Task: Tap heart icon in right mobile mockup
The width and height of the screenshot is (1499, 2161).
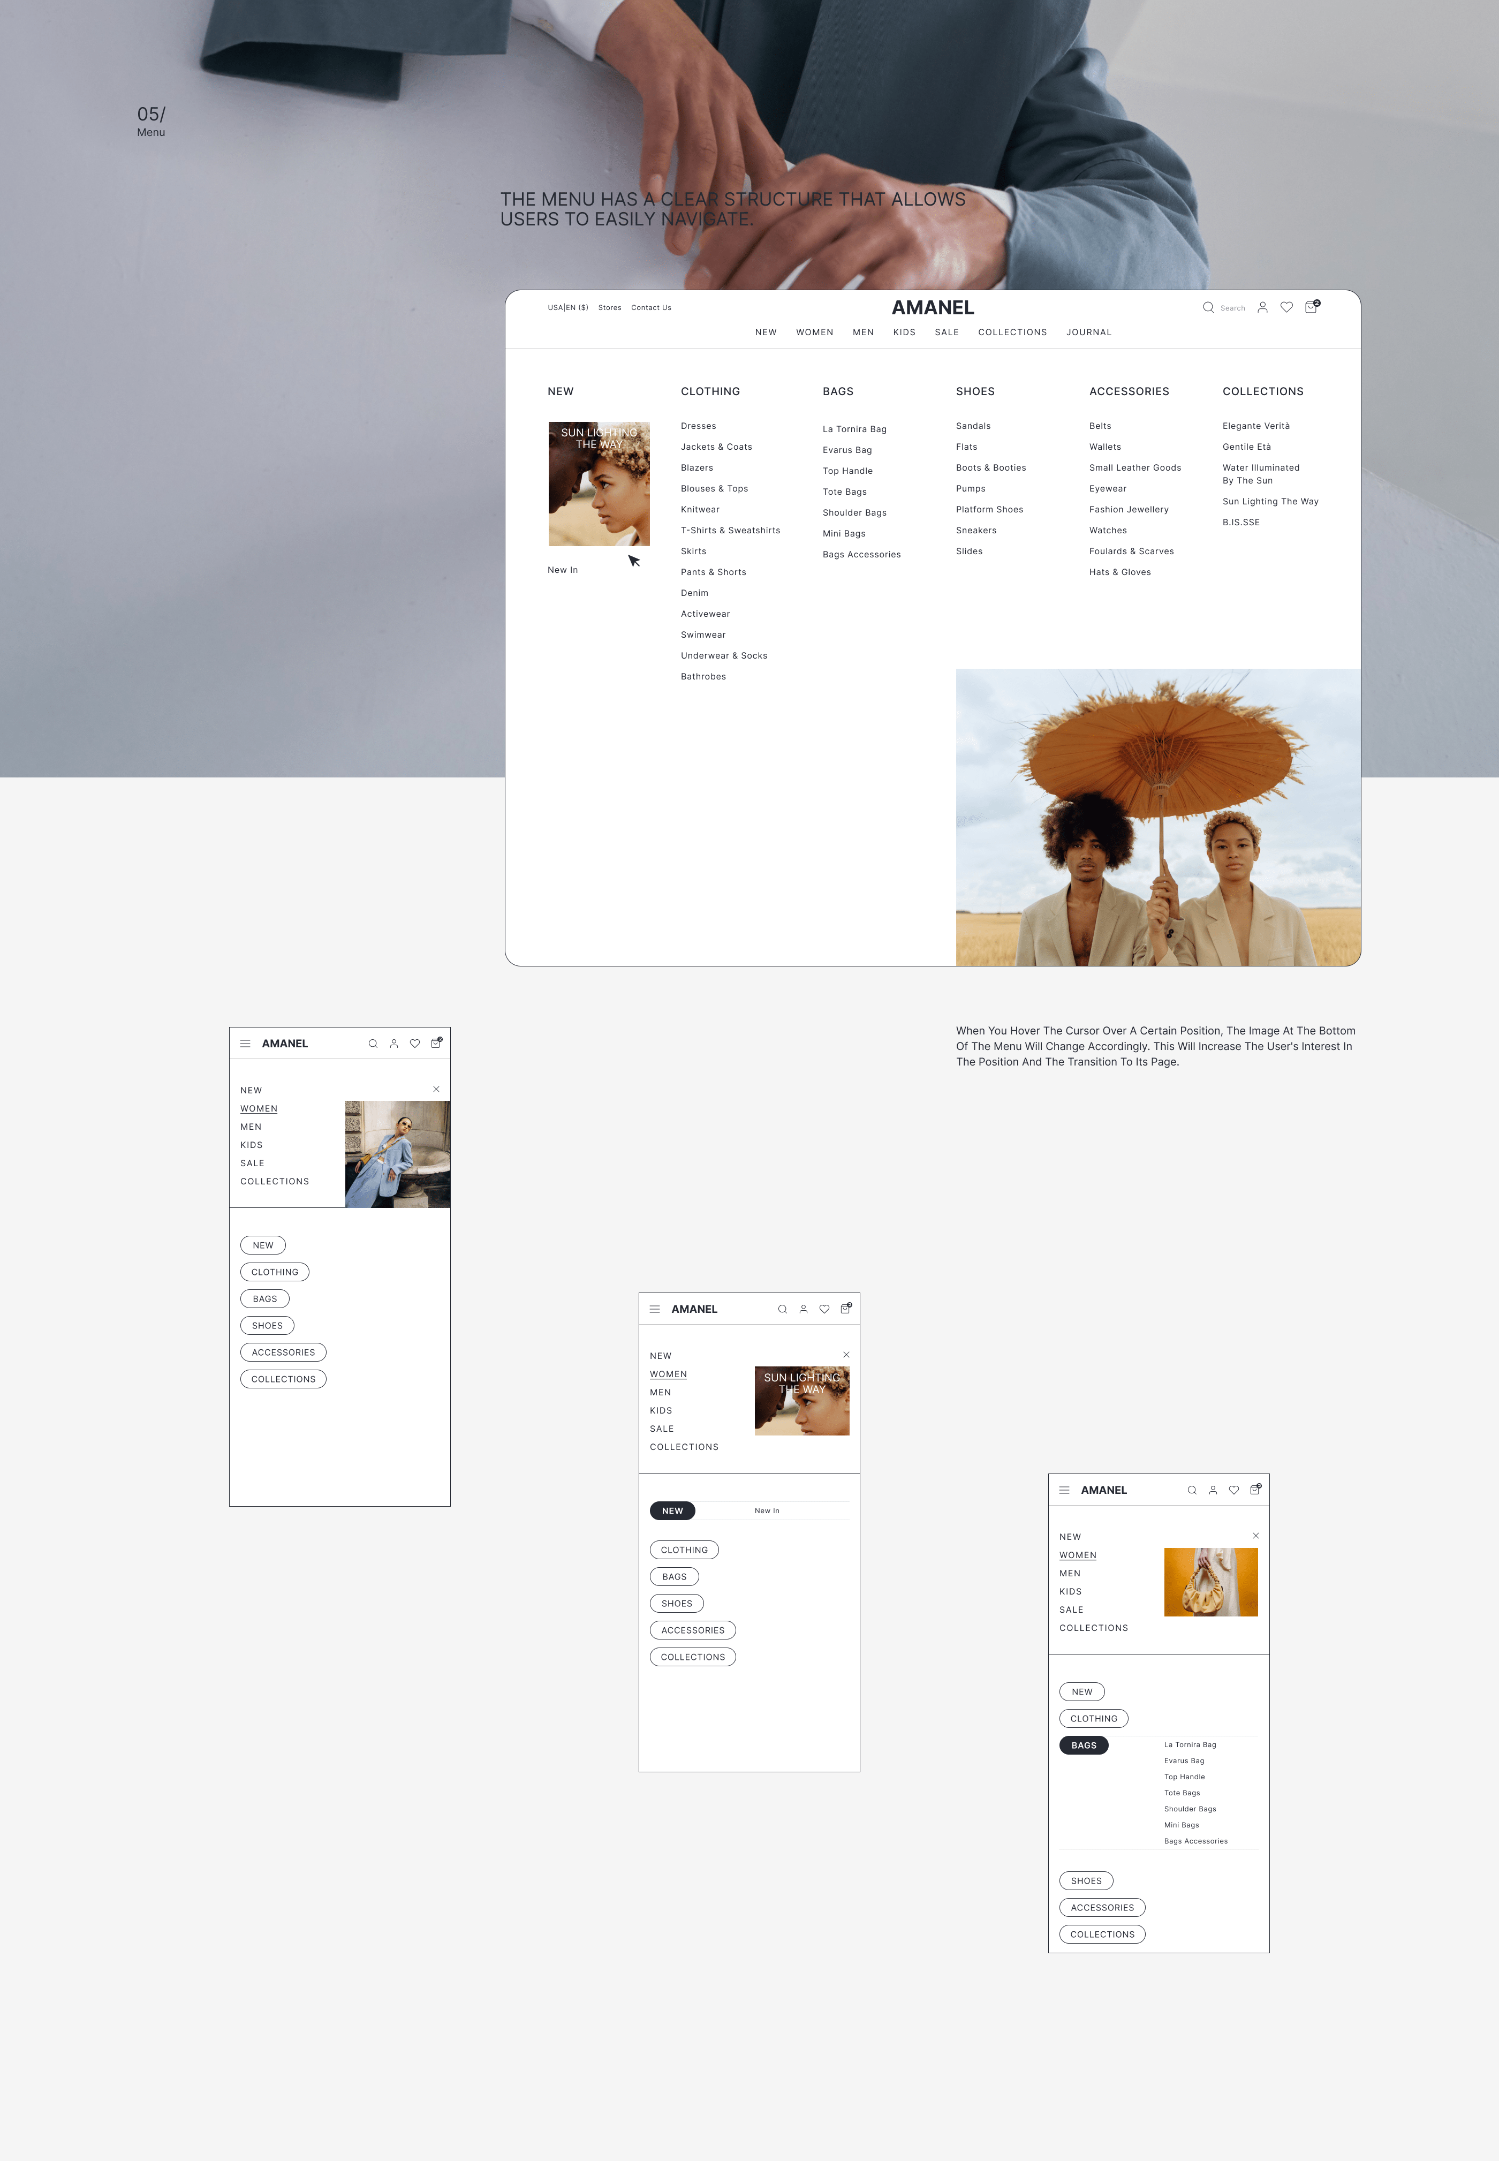Action: [1234, 1491]
